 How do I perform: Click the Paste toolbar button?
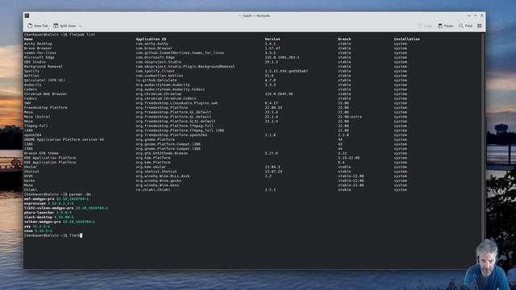446,26
